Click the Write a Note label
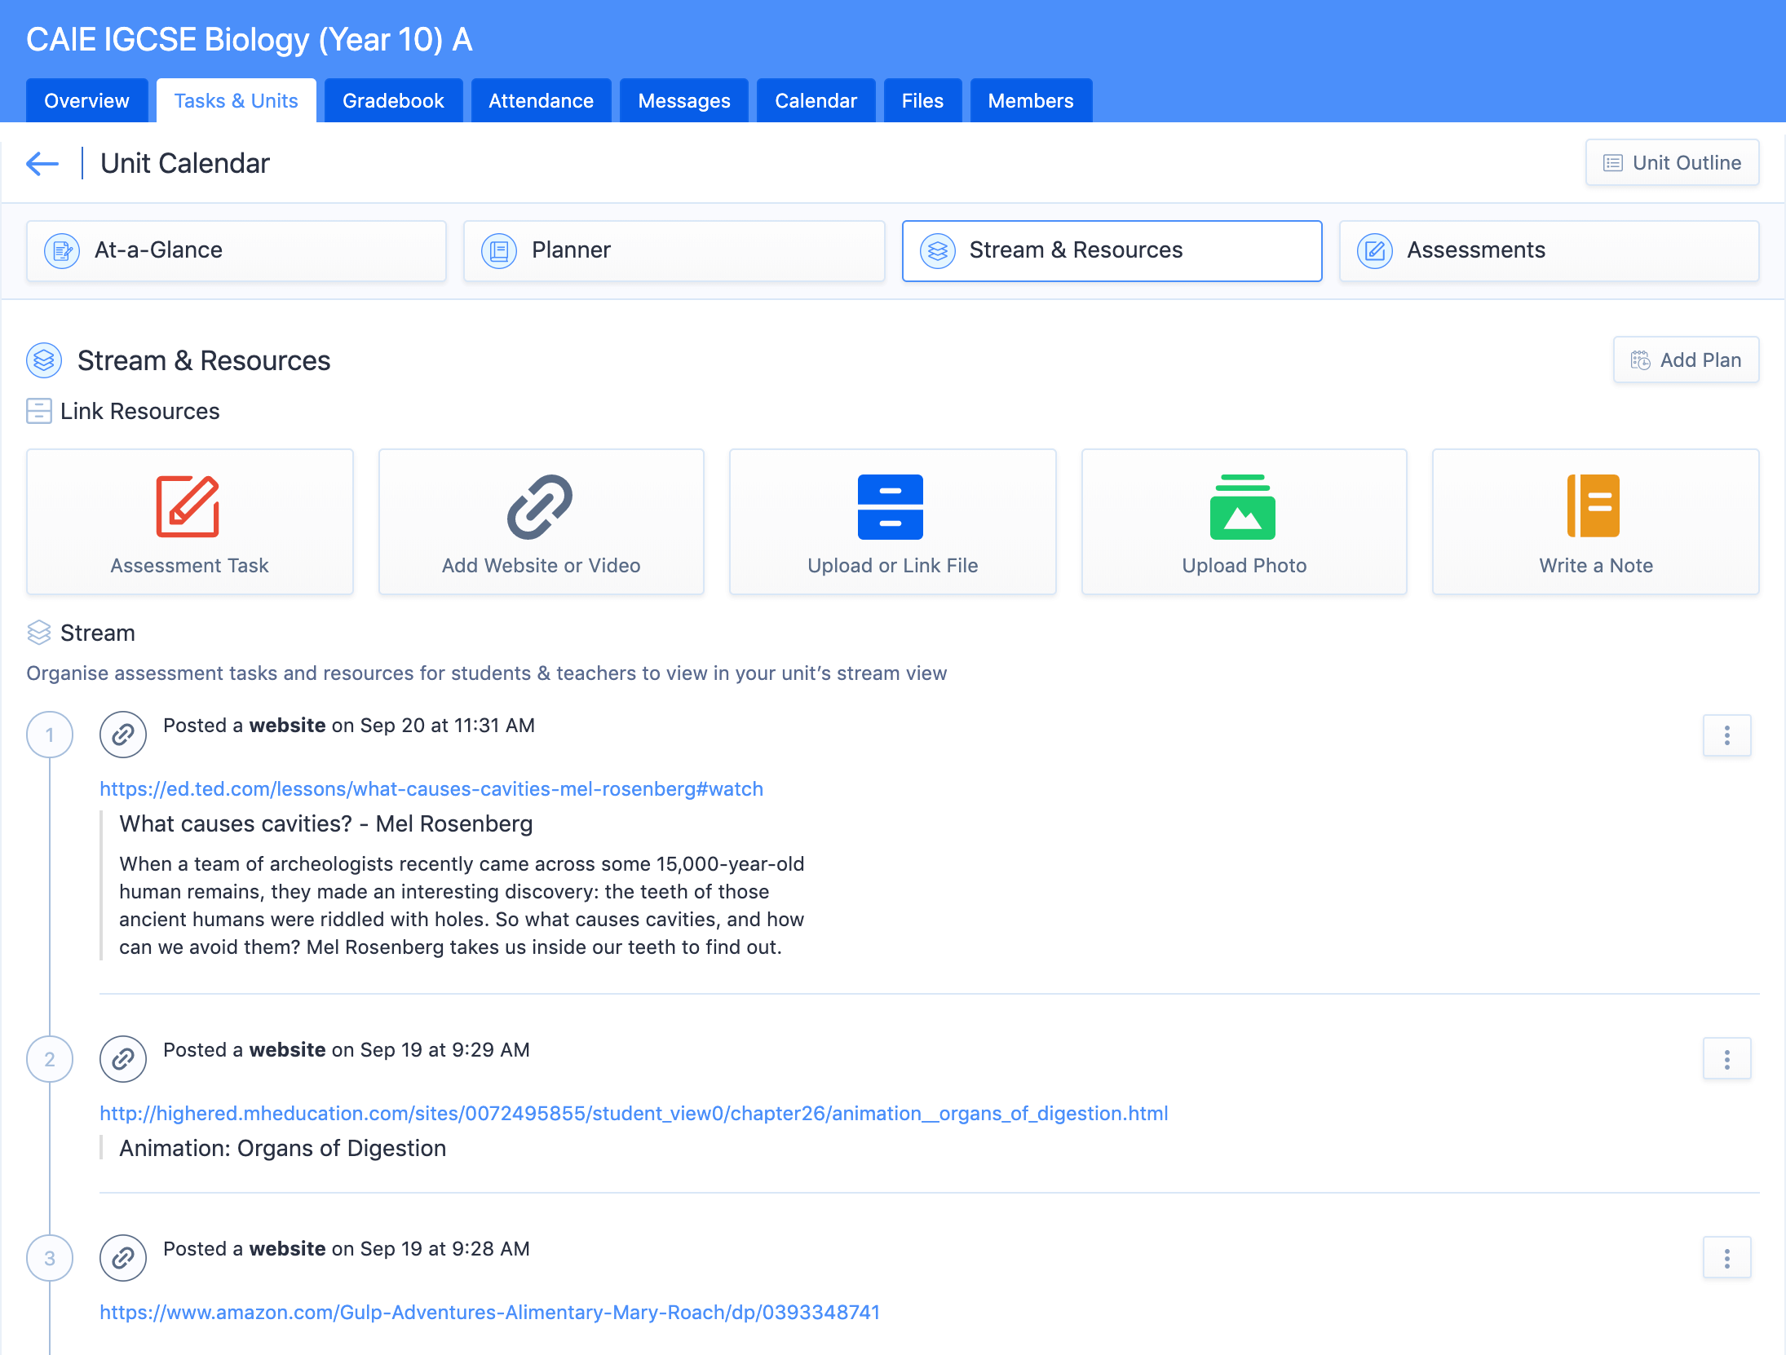The width and height of the screenshot is (1786, 1355). coord(1596,566)
